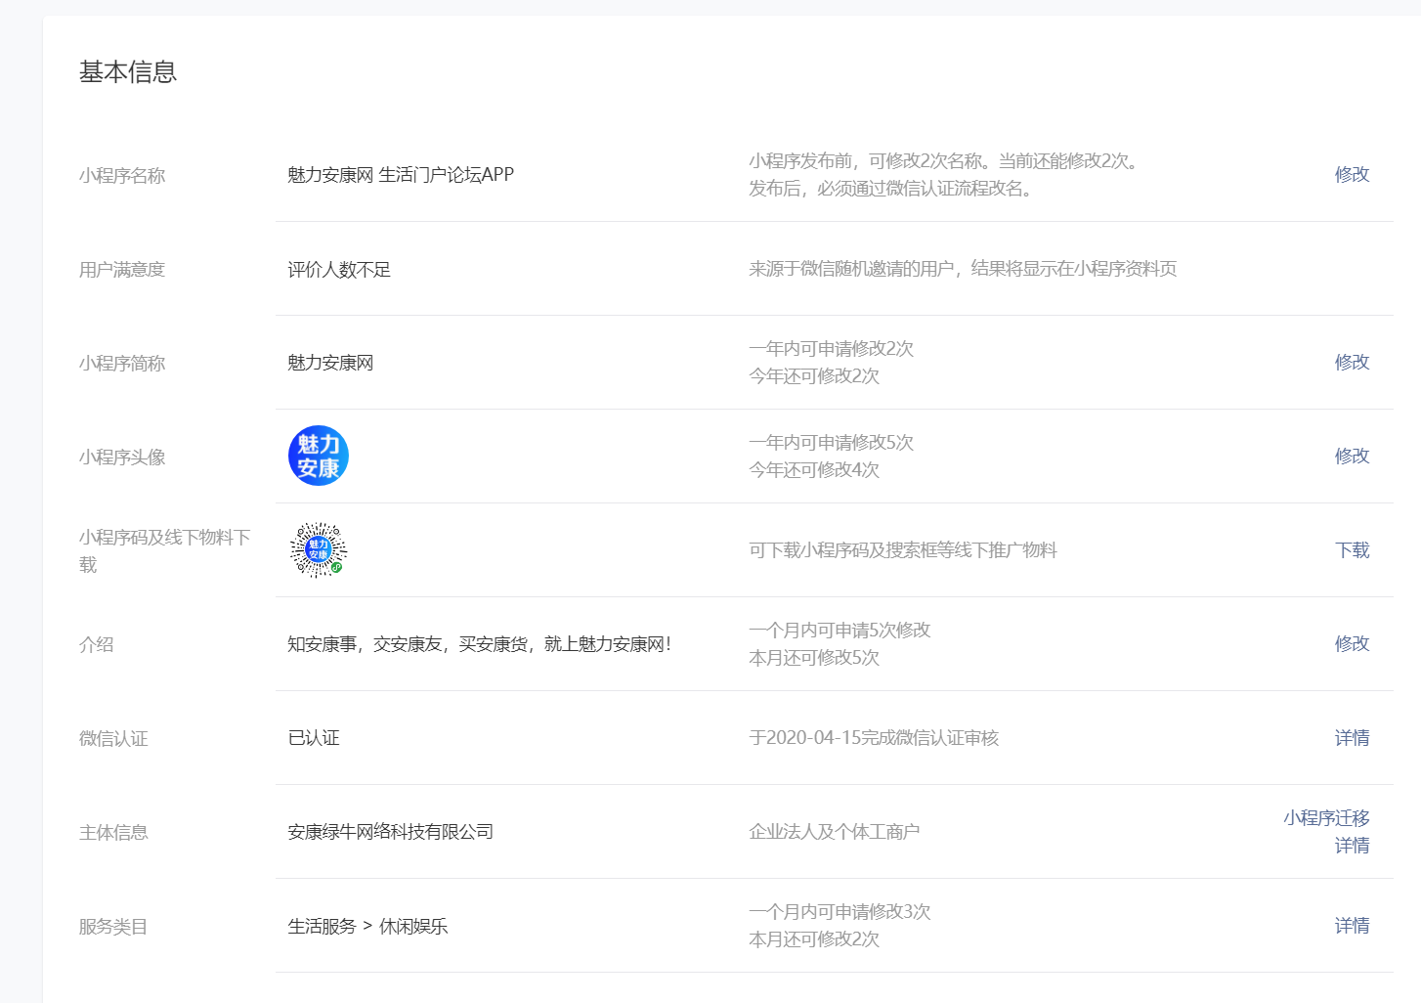Click the 小程序简称 row label
Viewport: 1421px width, 1003px height.
point(122,364)
